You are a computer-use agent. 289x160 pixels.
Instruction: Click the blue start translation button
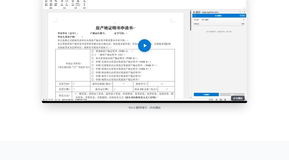(x=206, y=94)
